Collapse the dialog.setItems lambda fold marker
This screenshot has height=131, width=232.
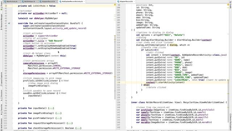pos(125,45)
